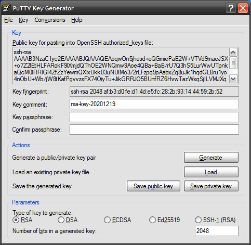Click the public key box scroll down arrow
This screenshot has height=245, width=251.
(233, 79)
